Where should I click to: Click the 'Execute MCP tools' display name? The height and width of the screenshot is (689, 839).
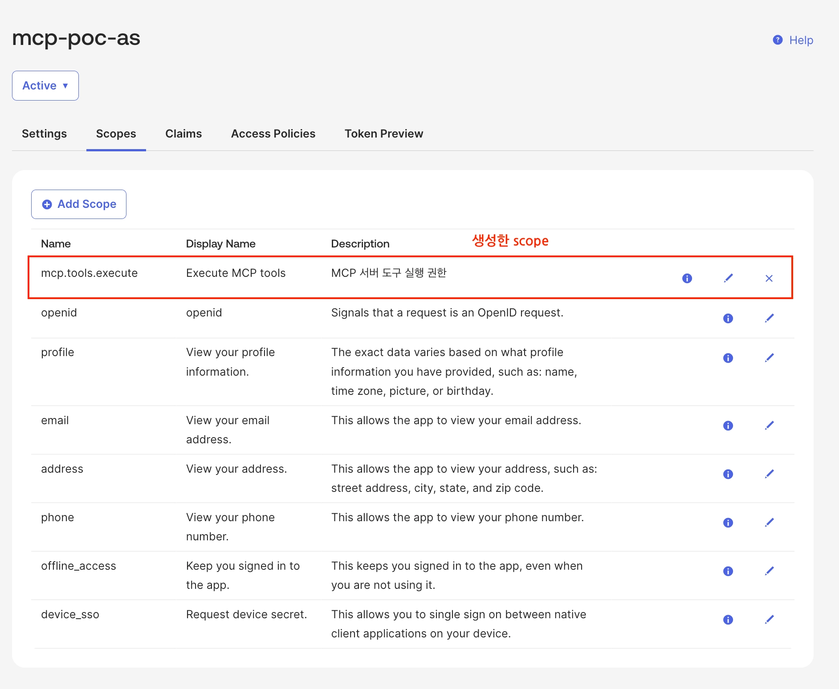pos(236,273)
